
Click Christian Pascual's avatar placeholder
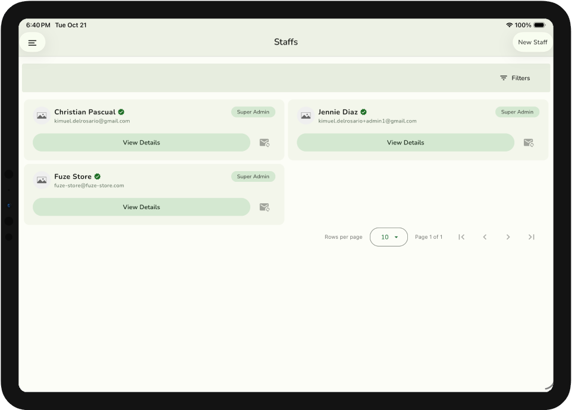coord(42,116)
